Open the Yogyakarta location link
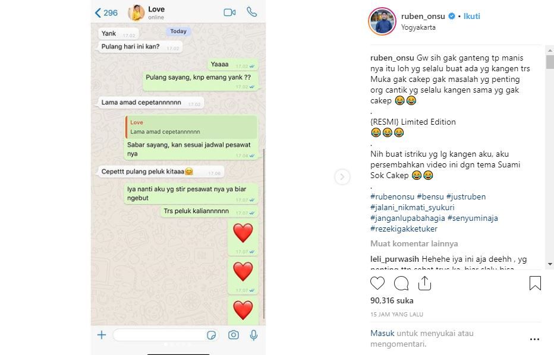554x355 pixels. (x=418, y=27)
